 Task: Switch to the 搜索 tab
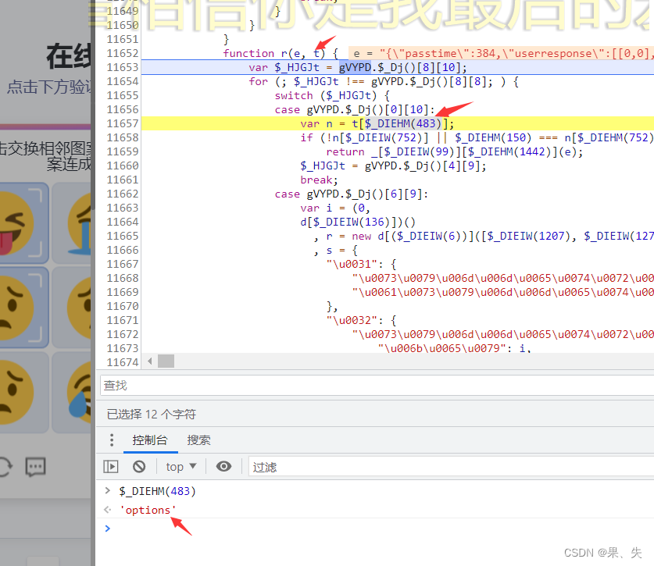199,440
